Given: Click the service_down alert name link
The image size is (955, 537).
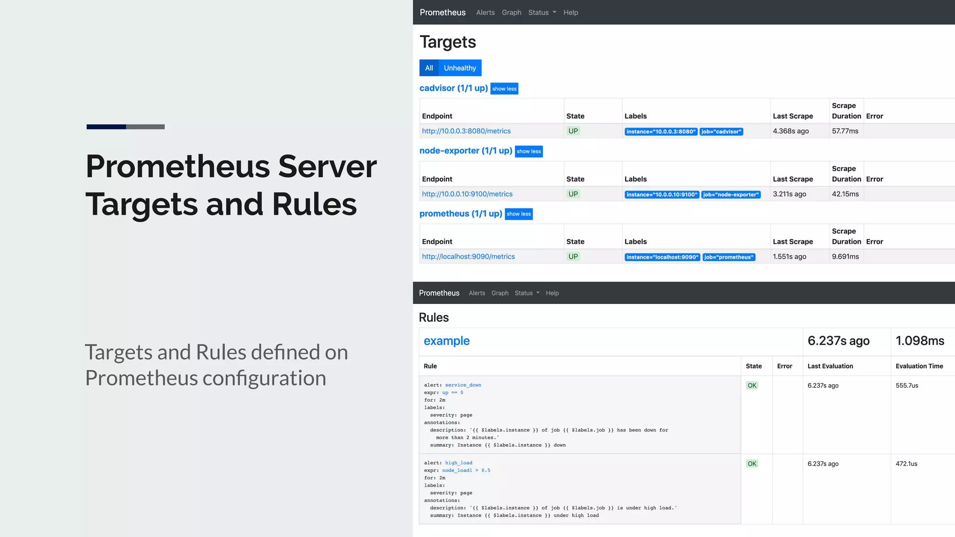Looking at the screenshot, I should point(463,385).
